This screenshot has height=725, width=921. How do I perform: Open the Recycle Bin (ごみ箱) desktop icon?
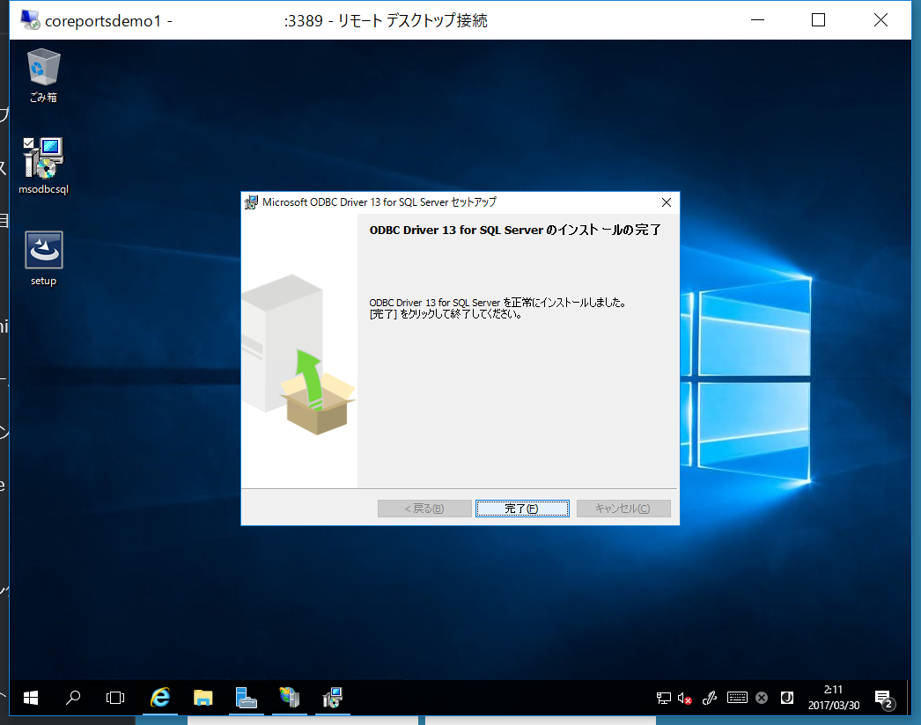pyautogui.click(x=43, y=76)
